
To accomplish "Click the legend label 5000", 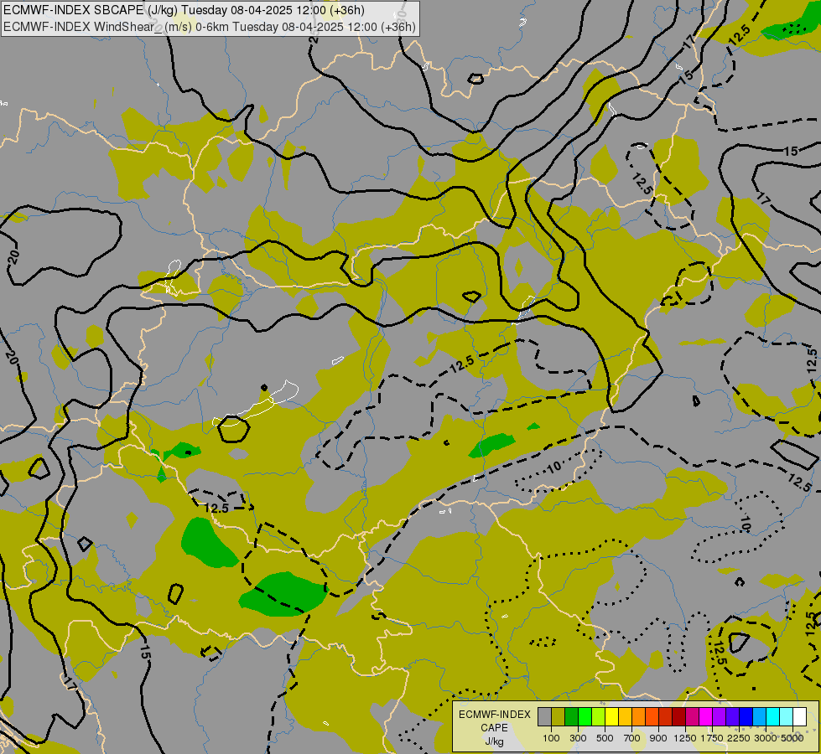I will pos(792,738).
